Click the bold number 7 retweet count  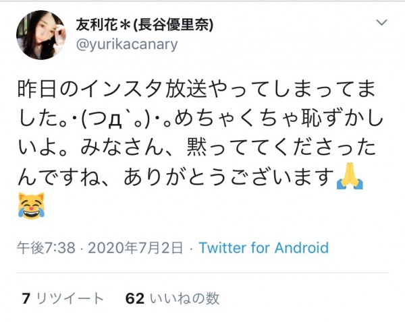tap(26, 298)
